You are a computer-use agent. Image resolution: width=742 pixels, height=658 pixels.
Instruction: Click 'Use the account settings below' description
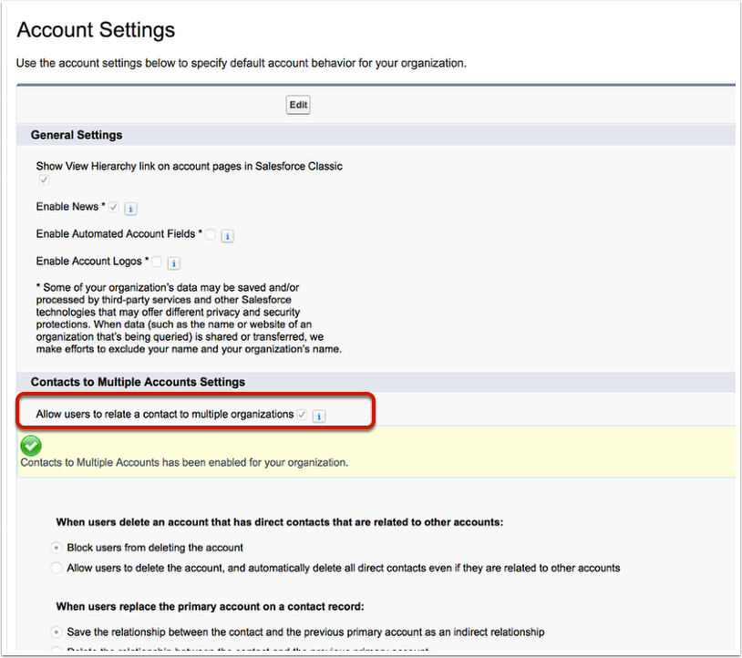click(242, 64)
